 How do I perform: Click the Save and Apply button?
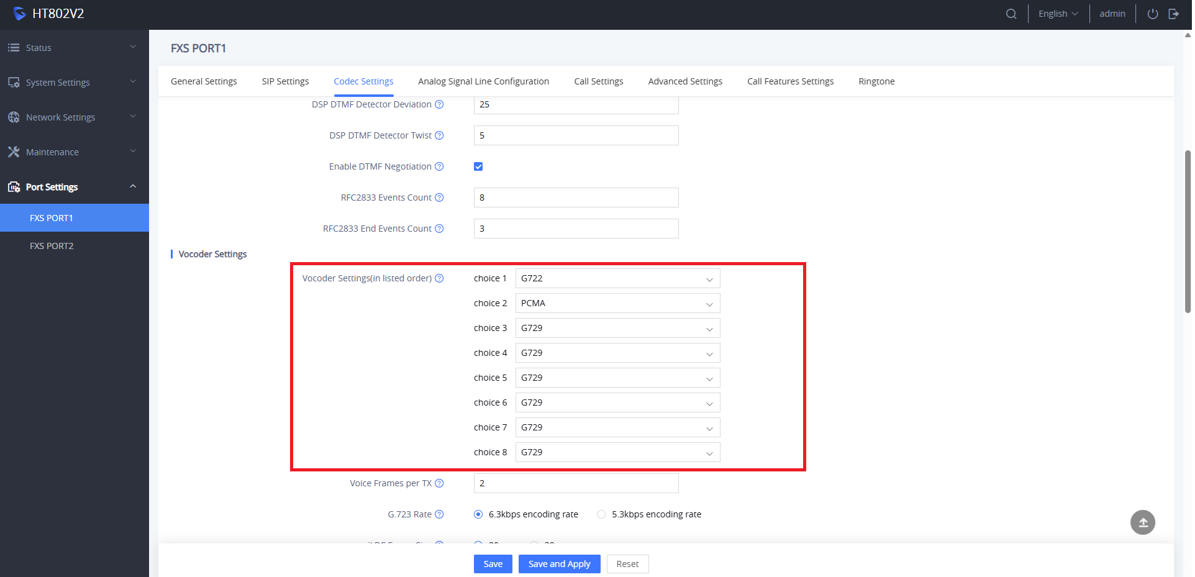point(559,564)
